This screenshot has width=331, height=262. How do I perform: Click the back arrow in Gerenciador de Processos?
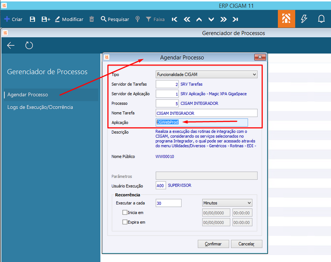click(10, 45)
